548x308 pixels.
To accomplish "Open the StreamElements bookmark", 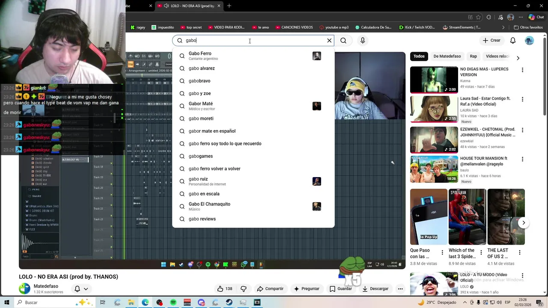I will [x=462, y=27].
